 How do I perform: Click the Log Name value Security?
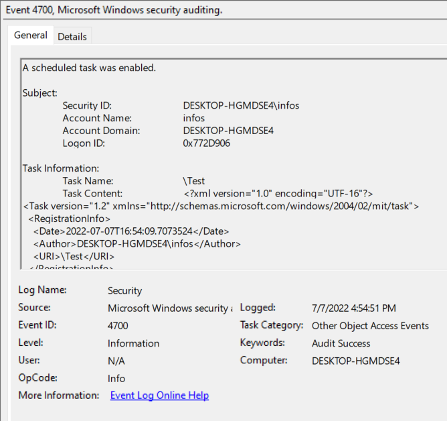click(124, 291)
